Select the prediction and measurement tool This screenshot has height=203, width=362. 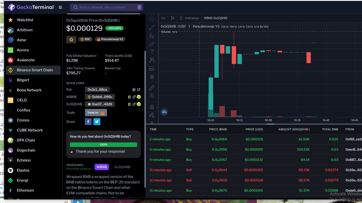[x=152, y=68]
